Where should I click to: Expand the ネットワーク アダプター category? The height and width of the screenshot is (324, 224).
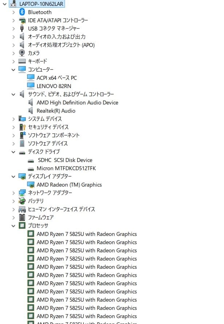13,193
